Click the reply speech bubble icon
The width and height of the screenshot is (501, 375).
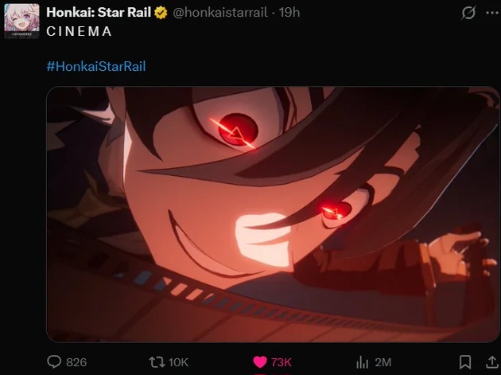pos(54,362)
